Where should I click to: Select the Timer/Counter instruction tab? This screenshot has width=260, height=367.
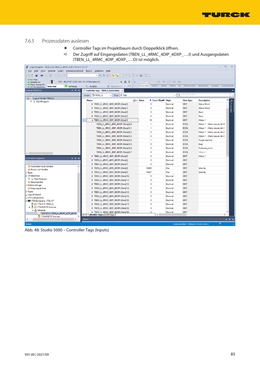pyautogui.click(x=189, y=86)
